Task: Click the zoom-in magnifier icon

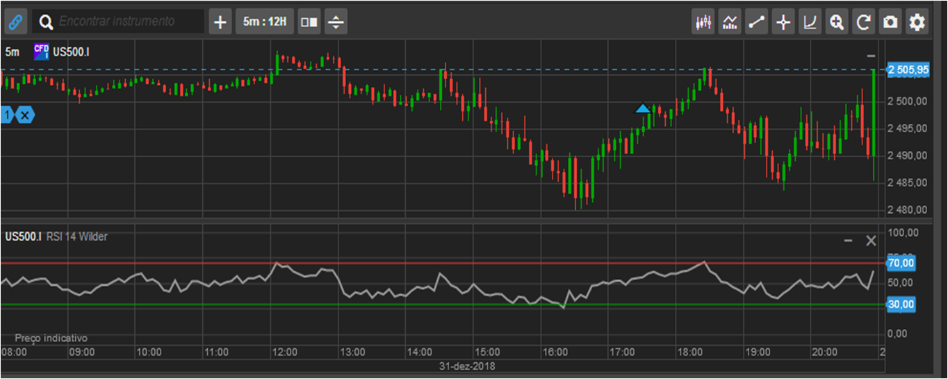Action: point(836,22)
